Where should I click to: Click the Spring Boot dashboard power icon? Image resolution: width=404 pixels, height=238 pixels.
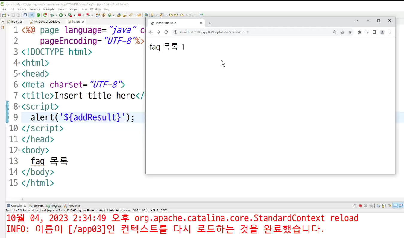click(38, 15)
